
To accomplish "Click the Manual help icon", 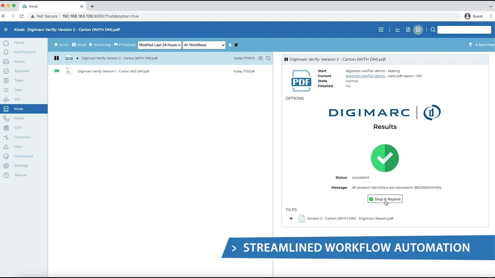I will (x=6, y=175).
